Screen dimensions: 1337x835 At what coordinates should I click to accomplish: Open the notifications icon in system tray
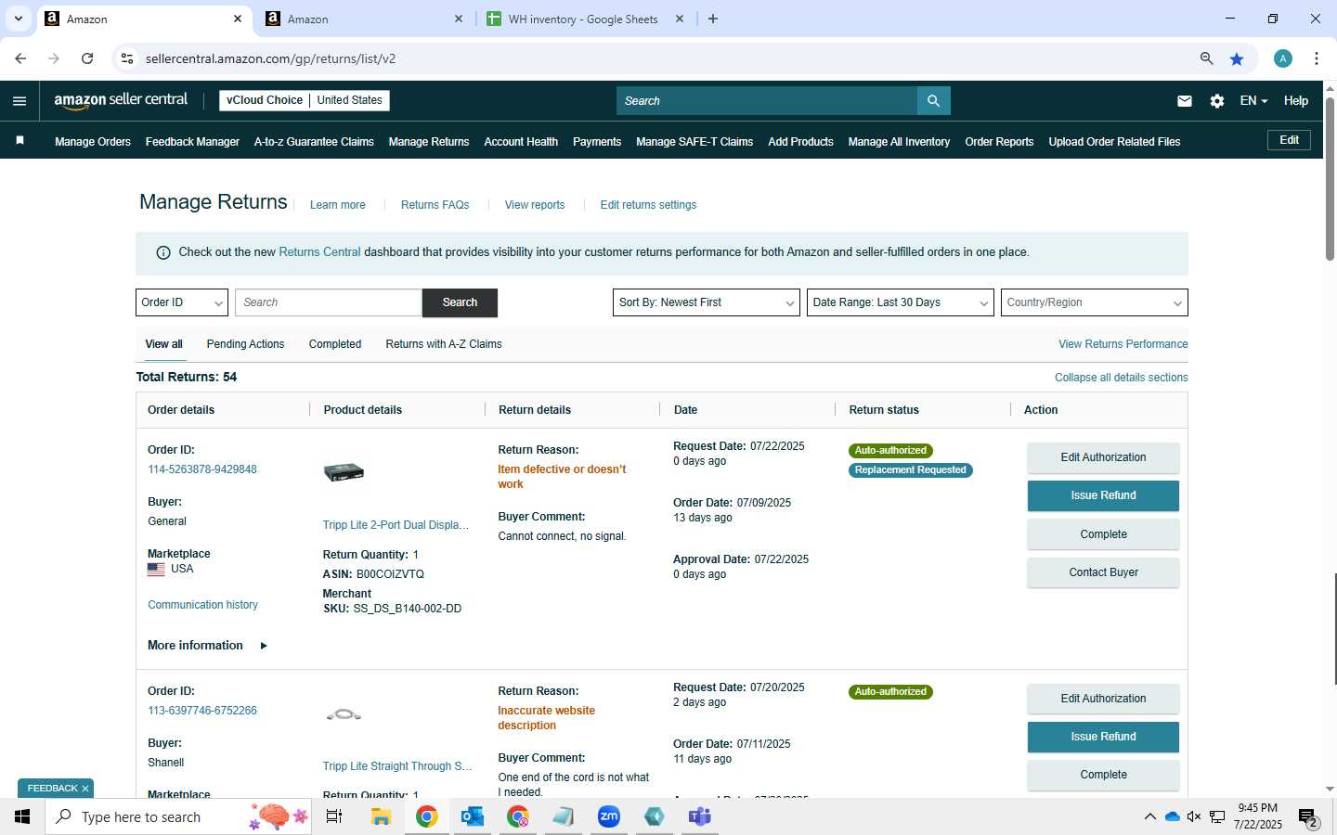pyautogui.click(x=1308, y=817)
